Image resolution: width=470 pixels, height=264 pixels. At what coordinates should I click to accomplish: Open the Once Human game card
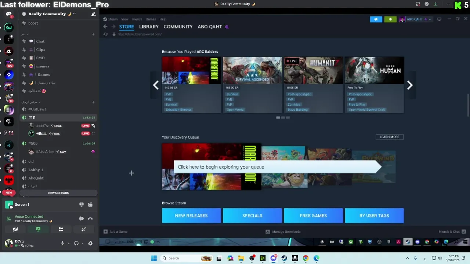click(374, 85)
